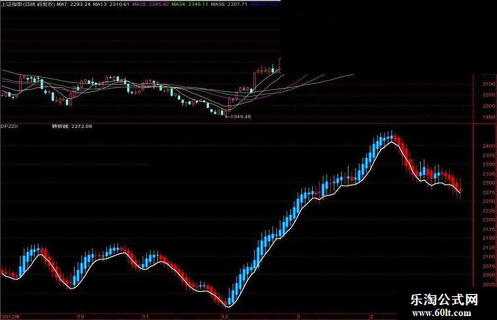The width and height of the screenshot is (497, 320).
Task: Click the month 12 marker on timeline
Action: tap(225, 316)
